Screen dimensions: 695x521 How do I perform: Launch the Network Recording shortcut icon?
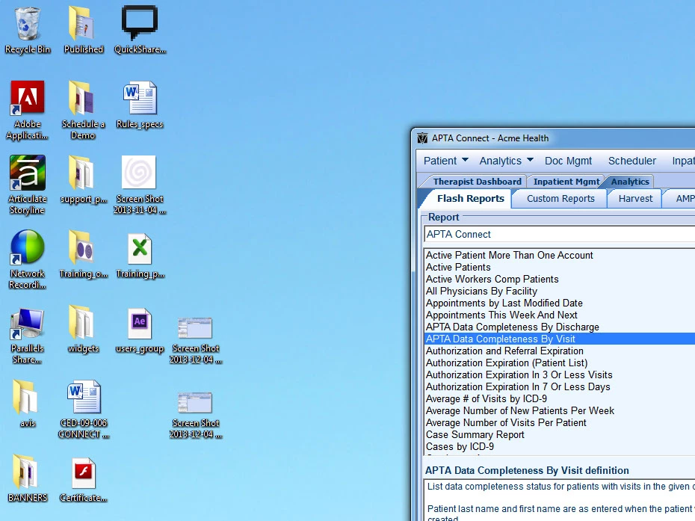[28, 247]
